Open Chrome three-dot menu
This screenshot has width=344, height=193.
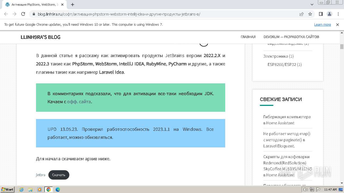(x=338, y=14)
